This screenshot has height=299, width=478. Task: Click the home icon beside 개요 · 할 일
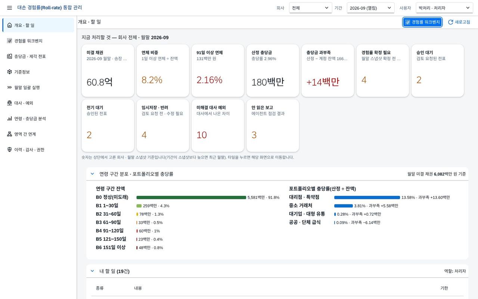coord(10,25)
